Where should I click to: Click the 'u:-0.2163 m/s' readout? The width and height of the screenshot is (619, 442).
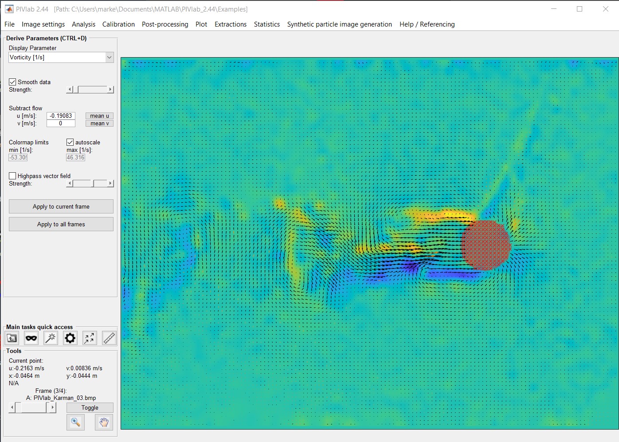(27, 368)
